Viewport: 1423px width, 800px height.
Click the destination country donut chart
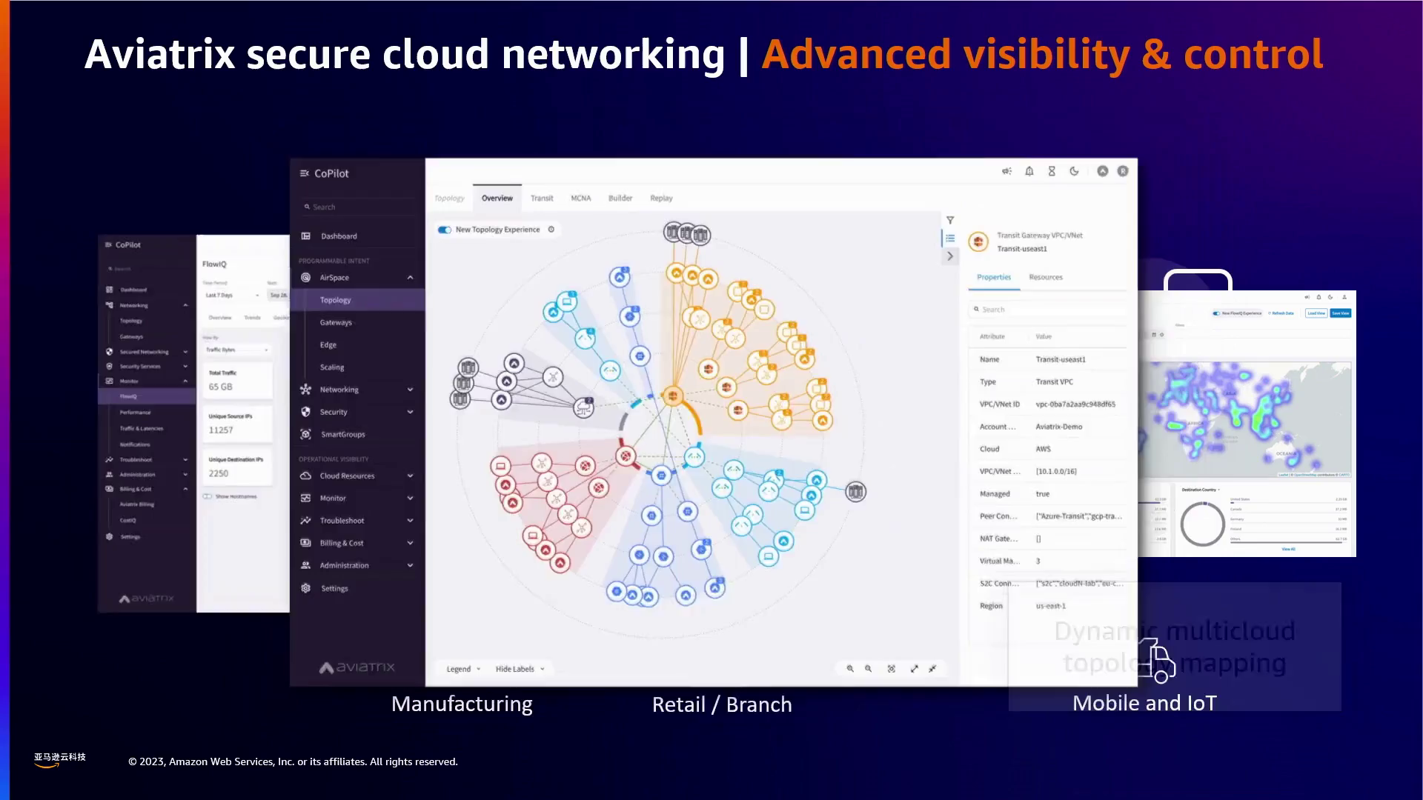pos(1202,524)
